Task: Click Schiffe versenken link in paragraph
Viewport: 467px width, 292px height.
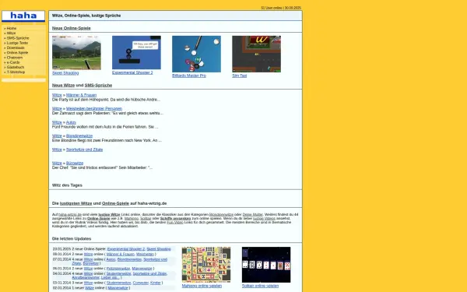Action: [x=175, y=218]
